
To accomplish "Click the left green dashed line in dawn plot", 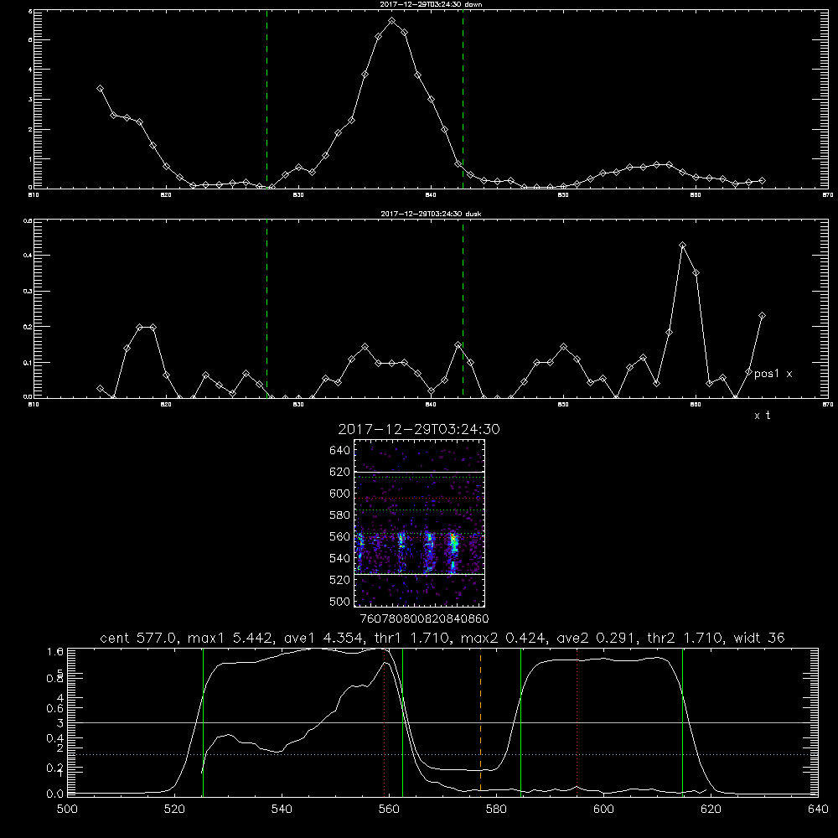I will (x=266, y=99).
